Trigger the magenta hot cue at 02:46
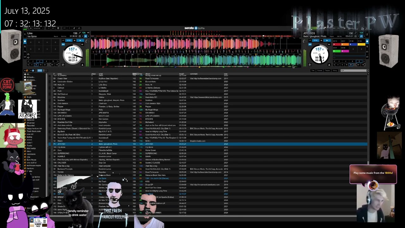This screenshot has height=228, width=405. point(345,51)
